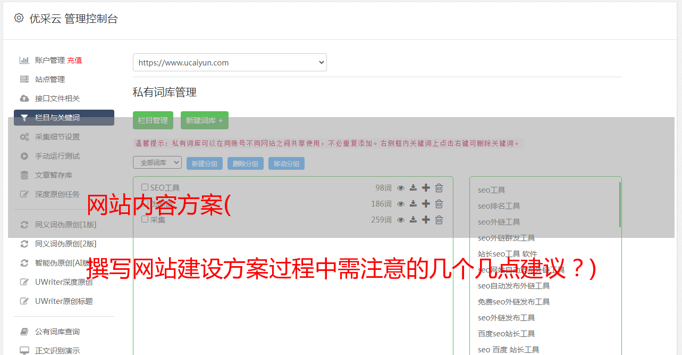View 采集 keywords with eye icon
The image size is (682, 355).
401,220
